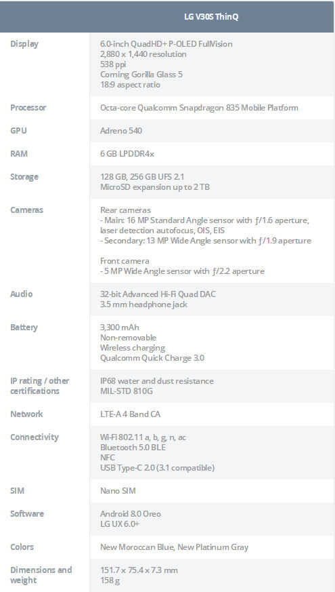Click the LG V30S ThinQ table header
This screenshot has width=335, height=592.
pos(211,17)
